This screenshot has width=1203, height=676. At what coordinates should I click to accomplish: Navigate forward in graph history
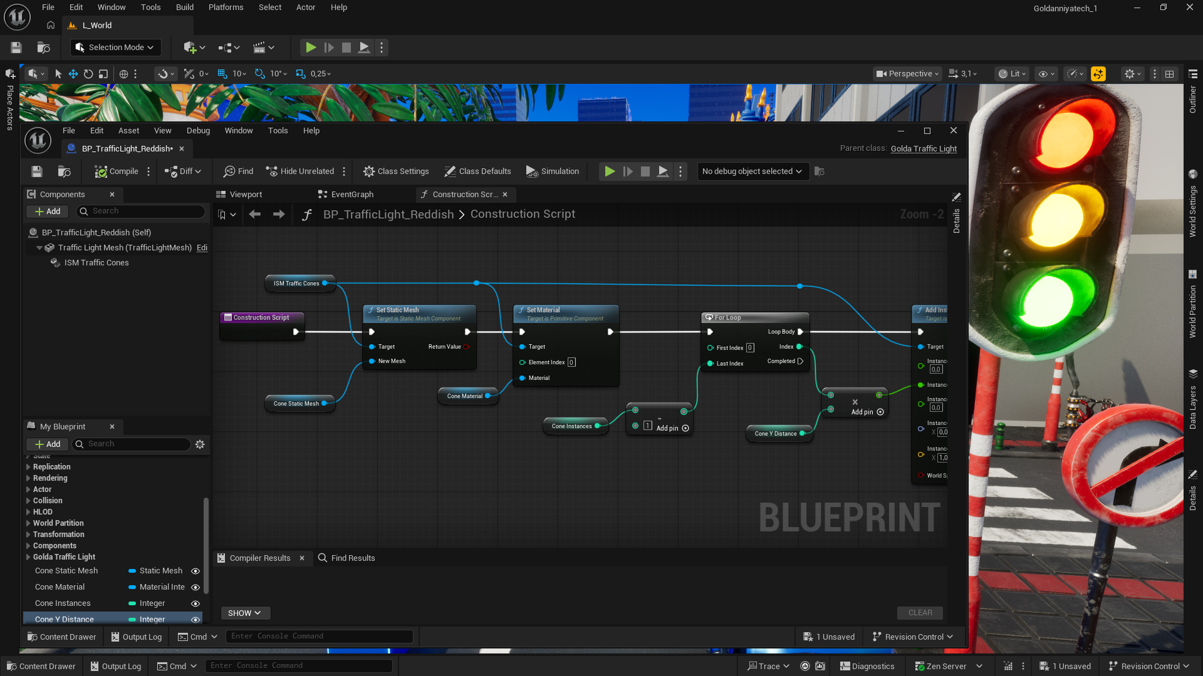(279, 215)
